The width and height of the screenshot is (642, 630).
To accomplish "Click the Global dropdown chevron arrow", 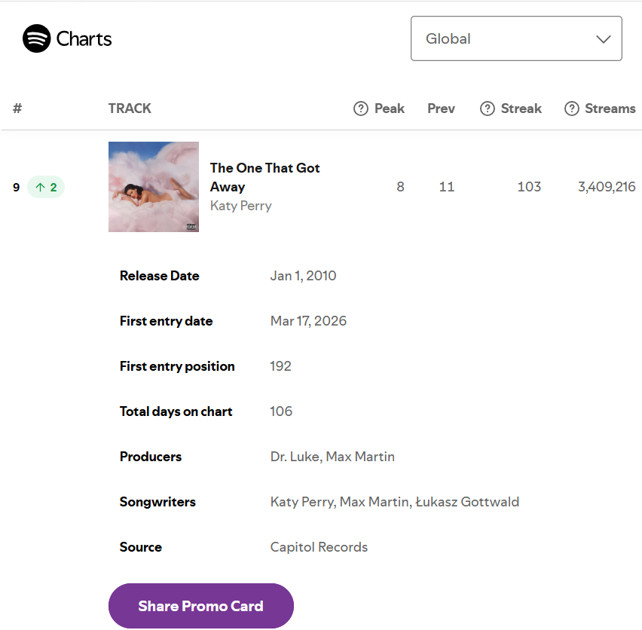I will [603, 39].
